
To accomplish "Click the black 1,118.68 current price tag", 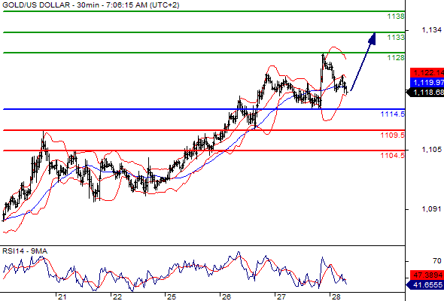I will pyautogui.click(x=425, y=93).
